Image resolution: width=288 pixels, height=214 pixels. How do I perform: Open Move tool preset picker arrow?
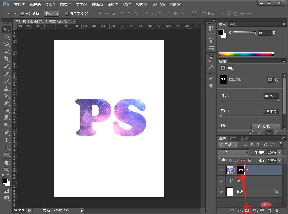coord(15,14)
